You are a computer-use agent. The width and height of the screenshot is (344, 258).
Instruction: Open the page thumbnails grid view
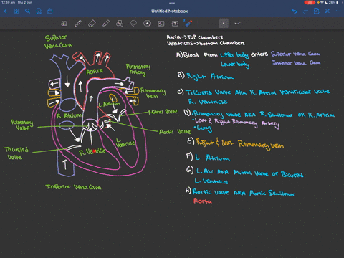click(16, 11)
